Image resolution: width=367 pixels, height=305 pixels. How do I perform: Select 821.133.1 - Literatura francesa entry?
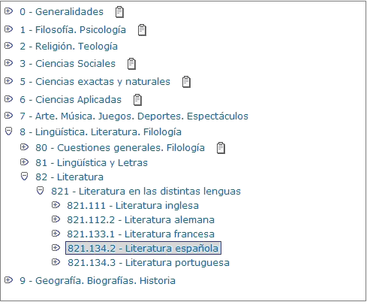coord(141,234)
